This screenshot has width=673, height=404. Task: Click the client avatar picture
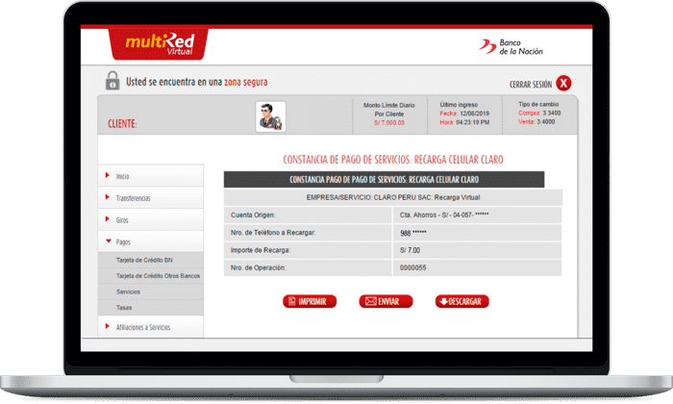pyautogui.click(x=270, y=116)
